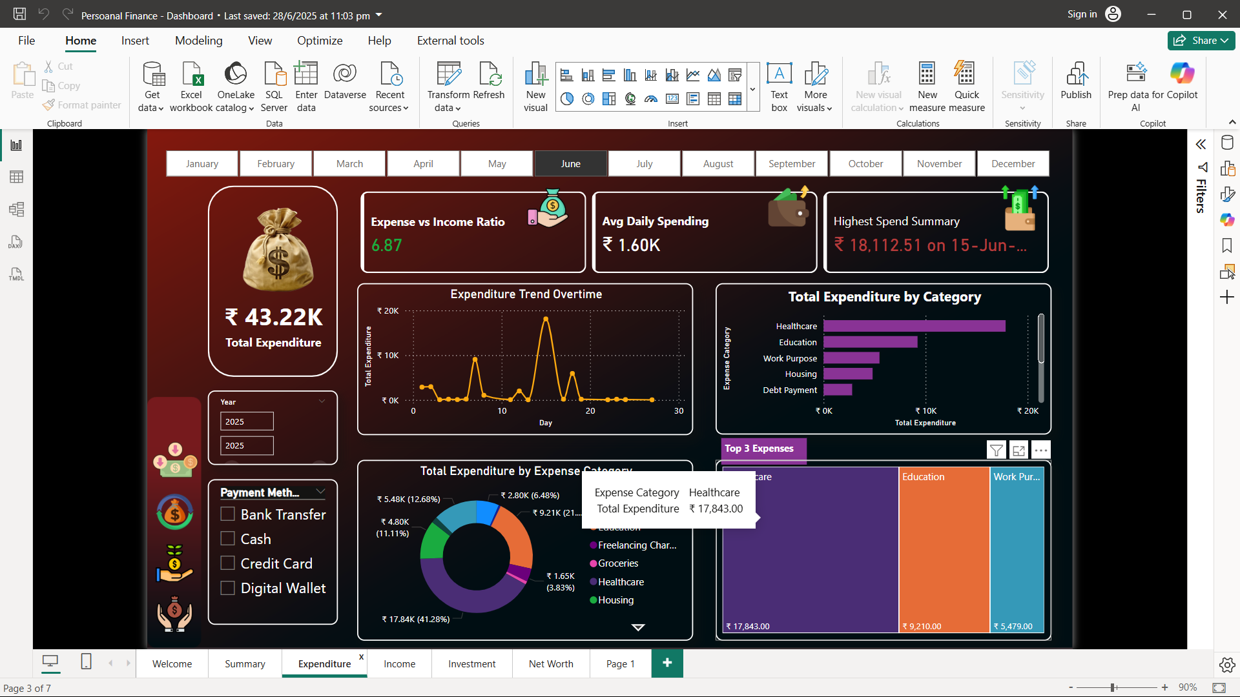Add a new report page
The image size is (1240, 697).
(x=667, y=663)
